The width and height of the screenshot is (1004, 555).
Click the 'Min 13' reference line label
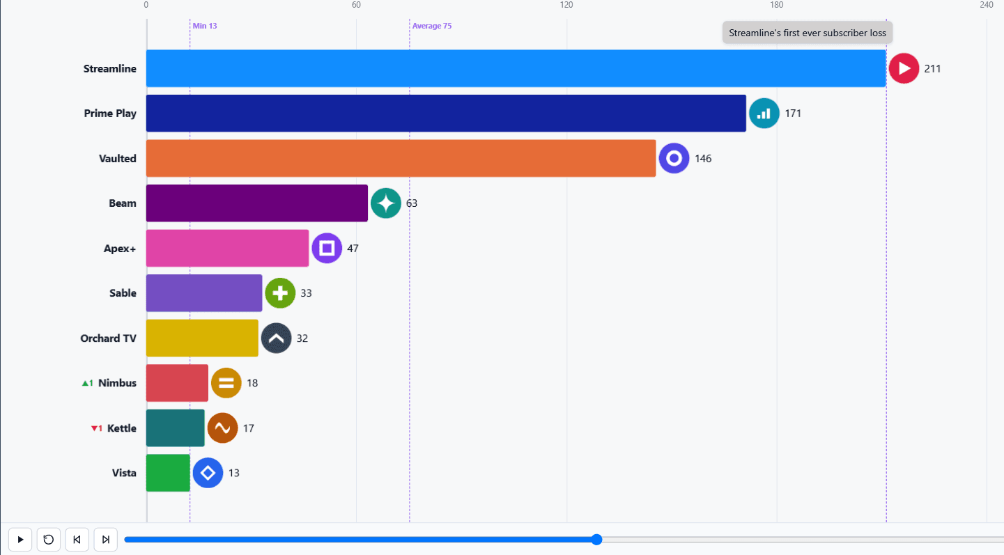(205, 26)
